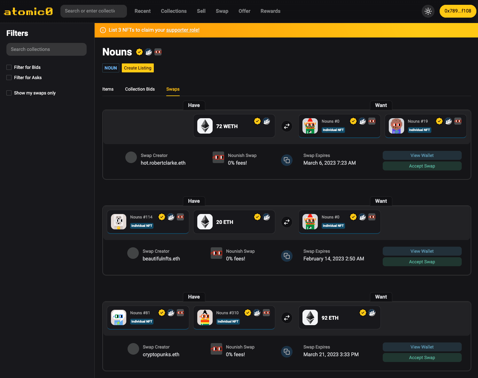The height and width of the screenshot is (378, 478).
Task: Click the top search collection field
Action: [94, 11]
